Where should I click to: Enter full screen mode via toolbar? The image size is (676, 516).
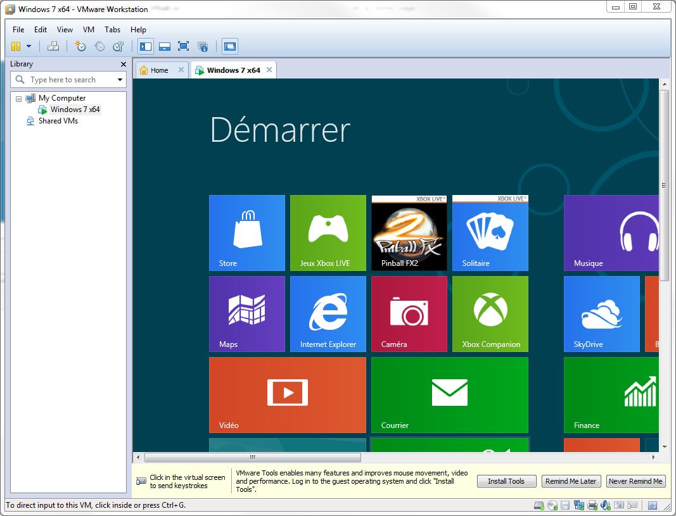click(x=184, y=46)
